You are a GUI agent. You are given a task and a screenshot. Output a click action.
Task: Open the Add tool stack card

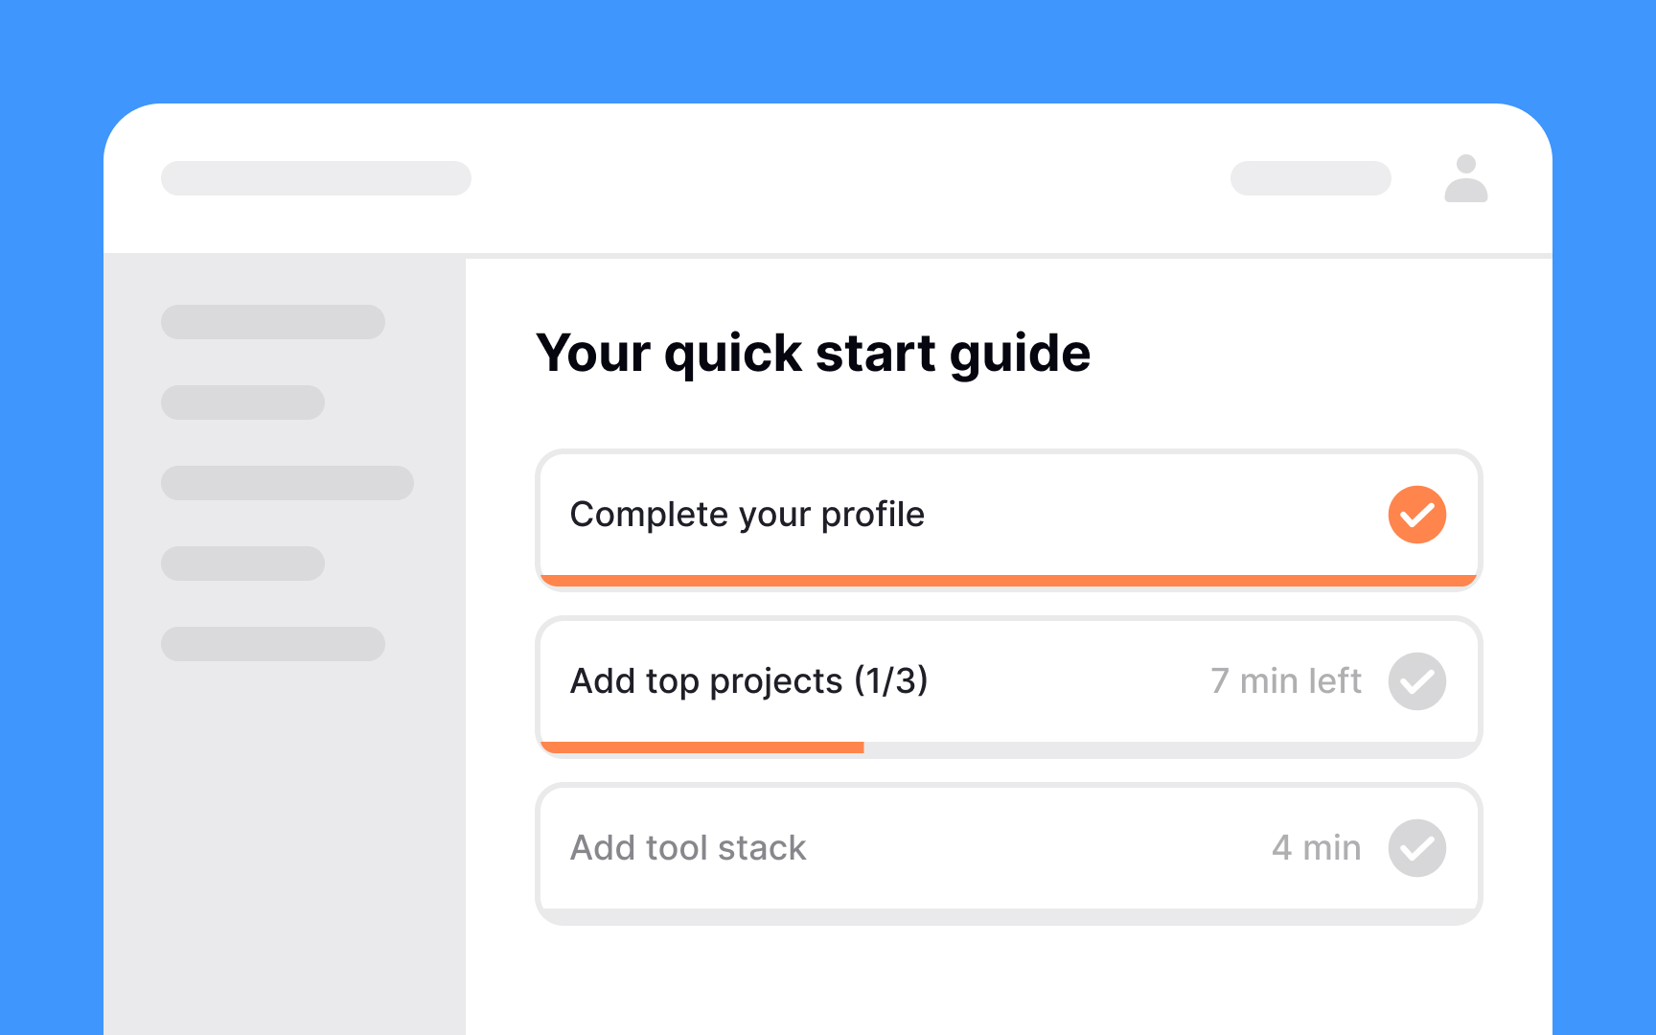click(1008, 854)
